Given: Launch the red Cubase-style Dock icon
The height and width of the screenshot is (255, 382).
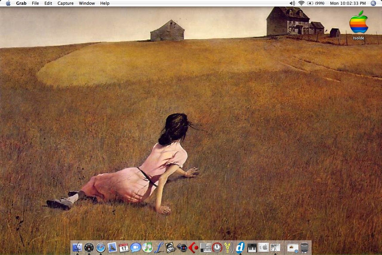Looking at the screenshot, I should [x=194, y=247].
